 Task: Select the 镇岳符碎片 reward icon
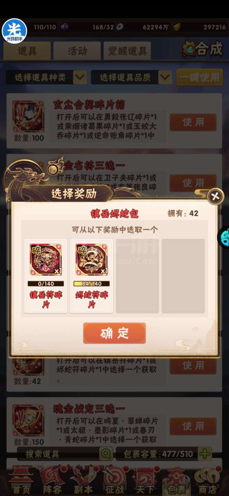[46, 260]
